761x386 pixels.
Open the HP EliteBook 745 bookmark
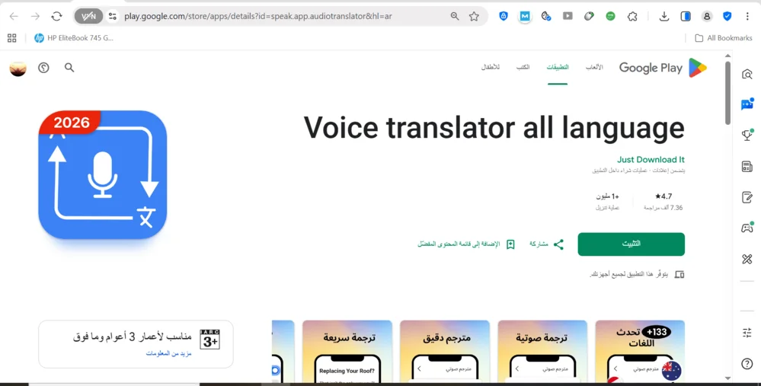[74, 38]
